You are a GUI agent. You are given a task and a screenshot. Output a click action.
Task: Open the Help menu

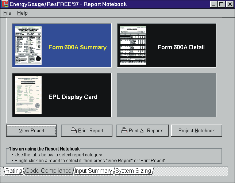pyautogui.click(x=22, y=13)
